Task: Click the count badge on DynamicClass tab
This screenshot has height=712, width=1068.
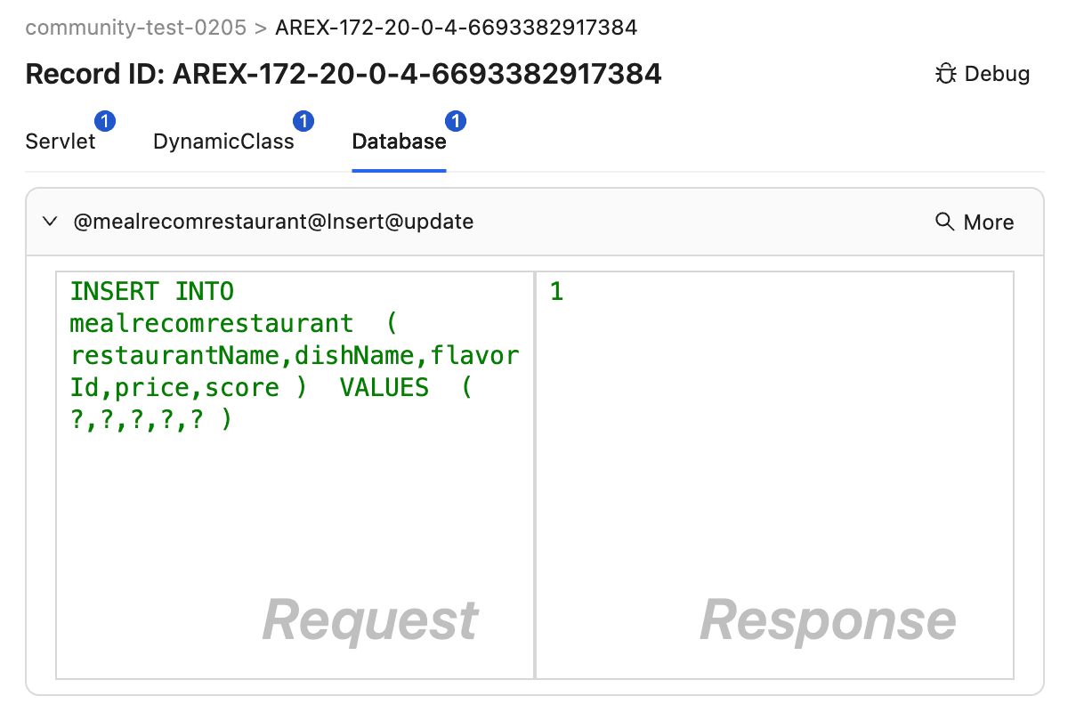Action: (x=303, y=121)
